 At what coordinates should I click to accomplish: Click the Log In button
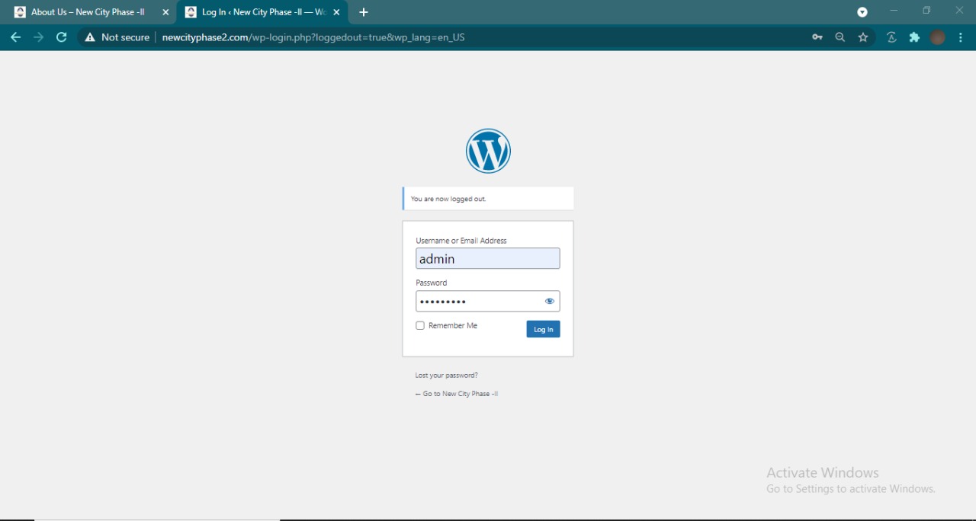543,329
